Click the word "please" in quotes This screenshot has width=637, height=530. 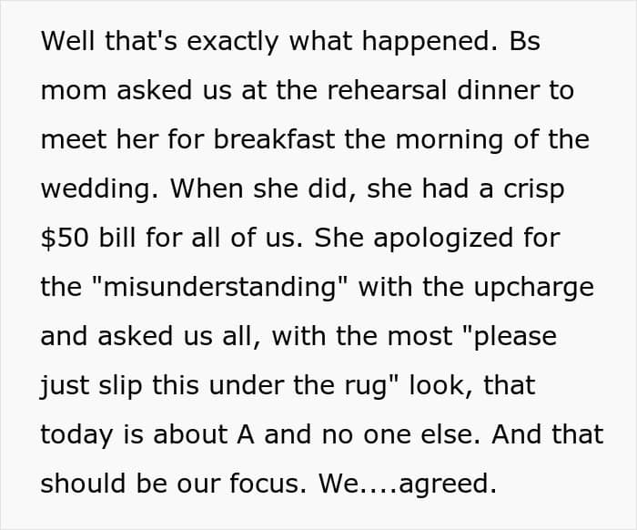[x=515, y=338]
